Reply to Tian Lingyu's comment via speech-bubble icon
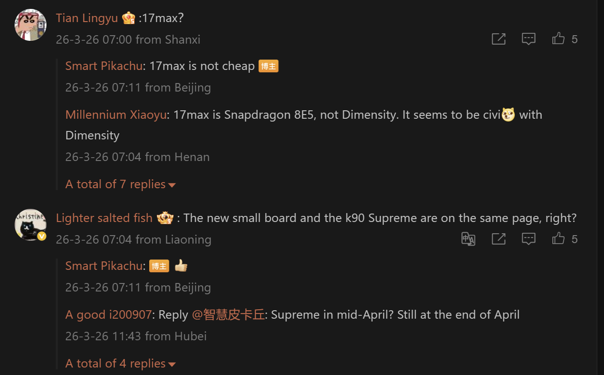 point(528,39)
